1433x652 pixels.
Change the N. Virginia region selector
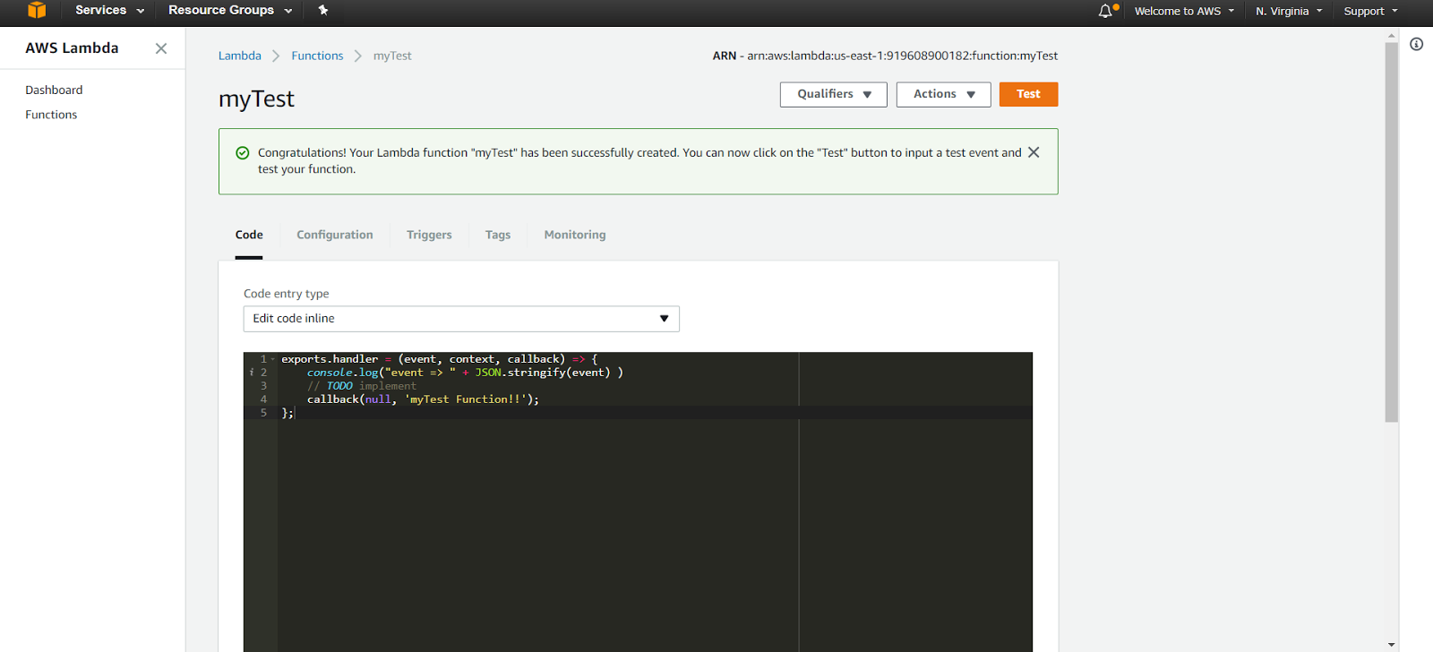tap(1289, 11)
